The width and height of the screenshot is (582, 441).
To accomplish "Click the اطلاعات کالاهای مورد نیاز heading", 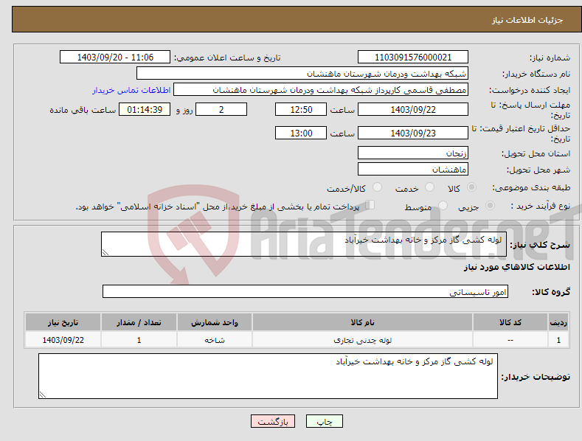I will click(x=516, y=267).
